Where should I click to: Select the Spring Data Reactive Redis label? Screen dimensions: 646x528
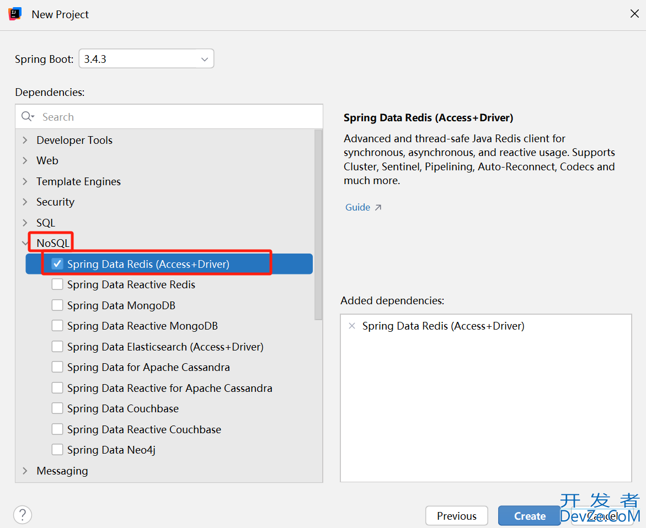pos(131,284)
